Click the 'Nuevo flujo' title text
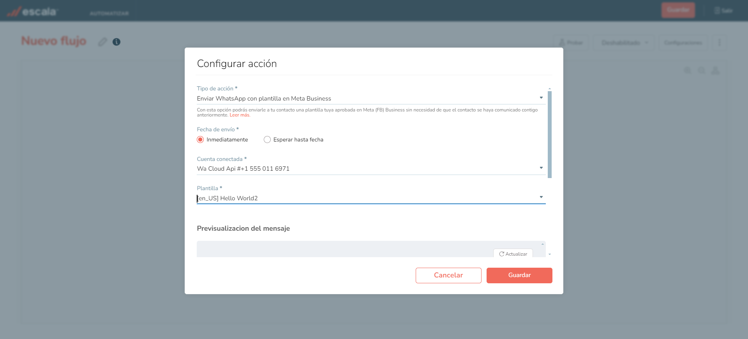This screenshot has width=748, height=339. click(54, 41)
